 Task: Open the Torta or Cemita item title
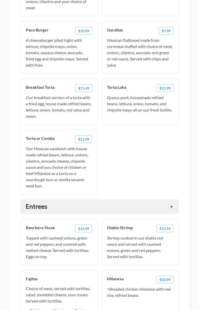(40, 138)
